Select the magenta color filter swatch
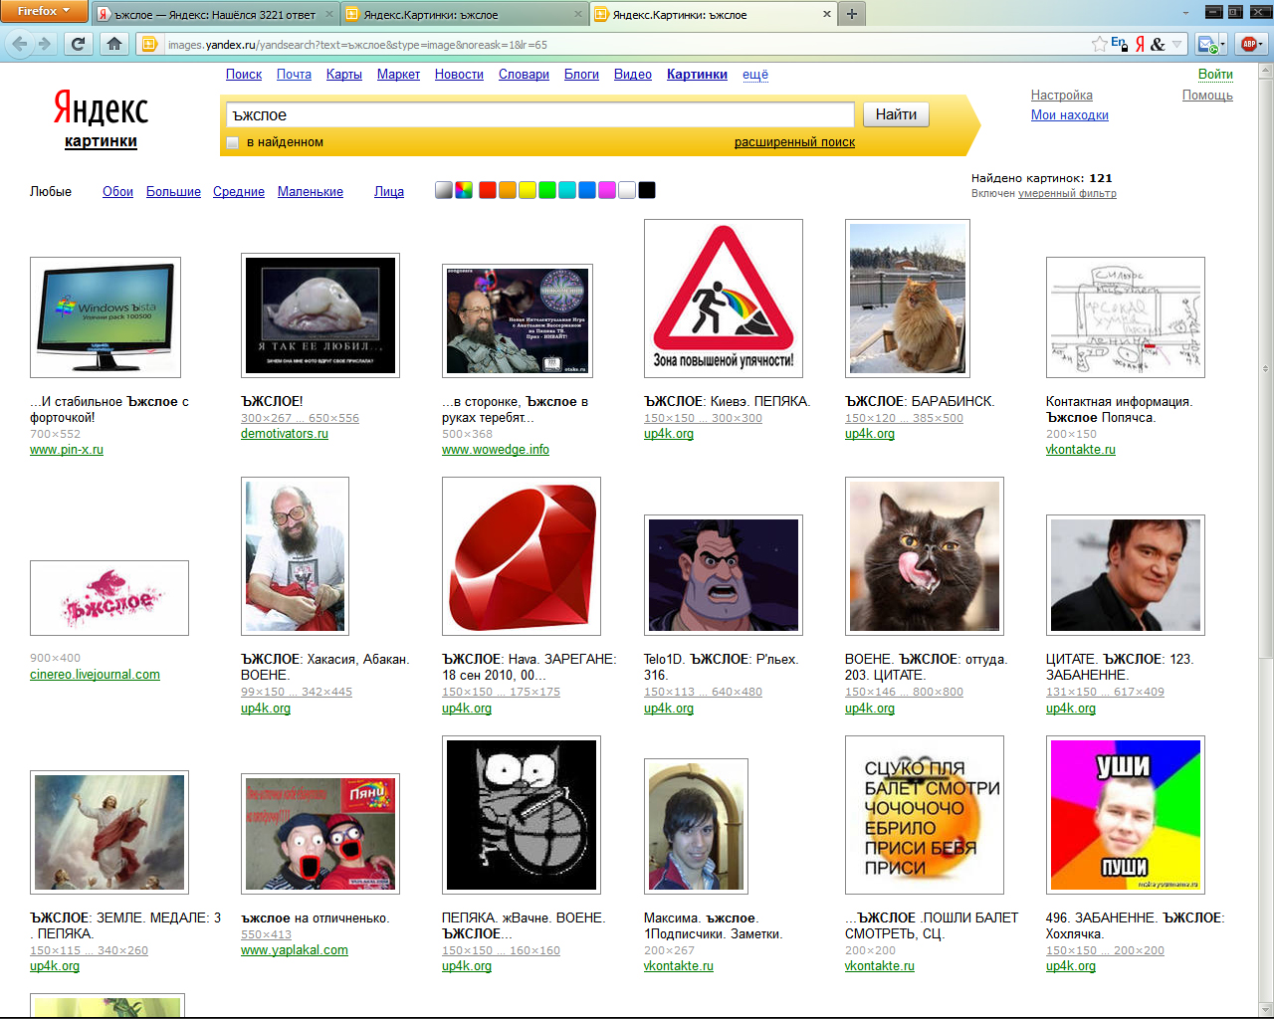The image size is (1274, 1019). coord(607,190)
